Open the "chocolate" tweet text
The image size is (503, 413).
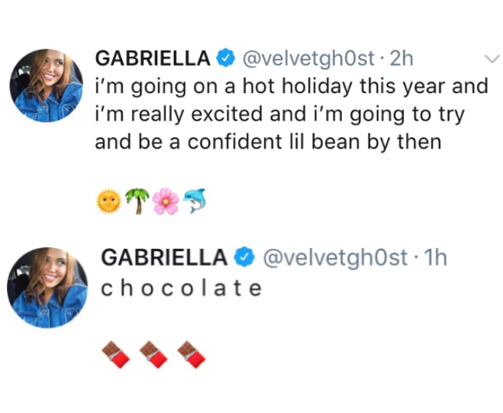[182, 288]
